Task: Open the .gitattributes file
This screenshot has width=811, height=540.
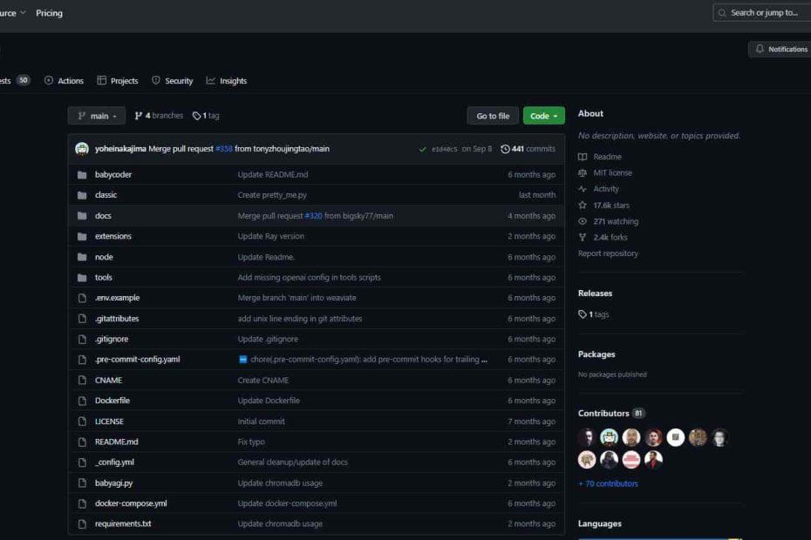Action: point(117,318)
